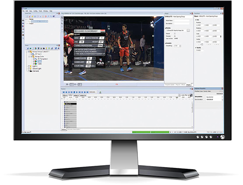The image size is (243, 185).
Task: Select the Timeline tab at the bottom
Action: (63, 129)
